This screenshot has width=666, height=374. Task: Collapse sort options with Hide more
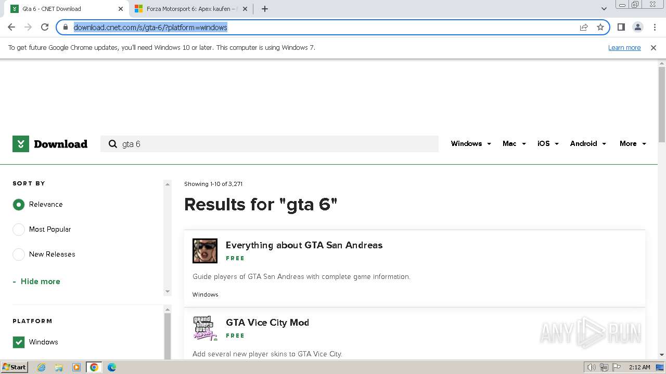pos(36,282)
